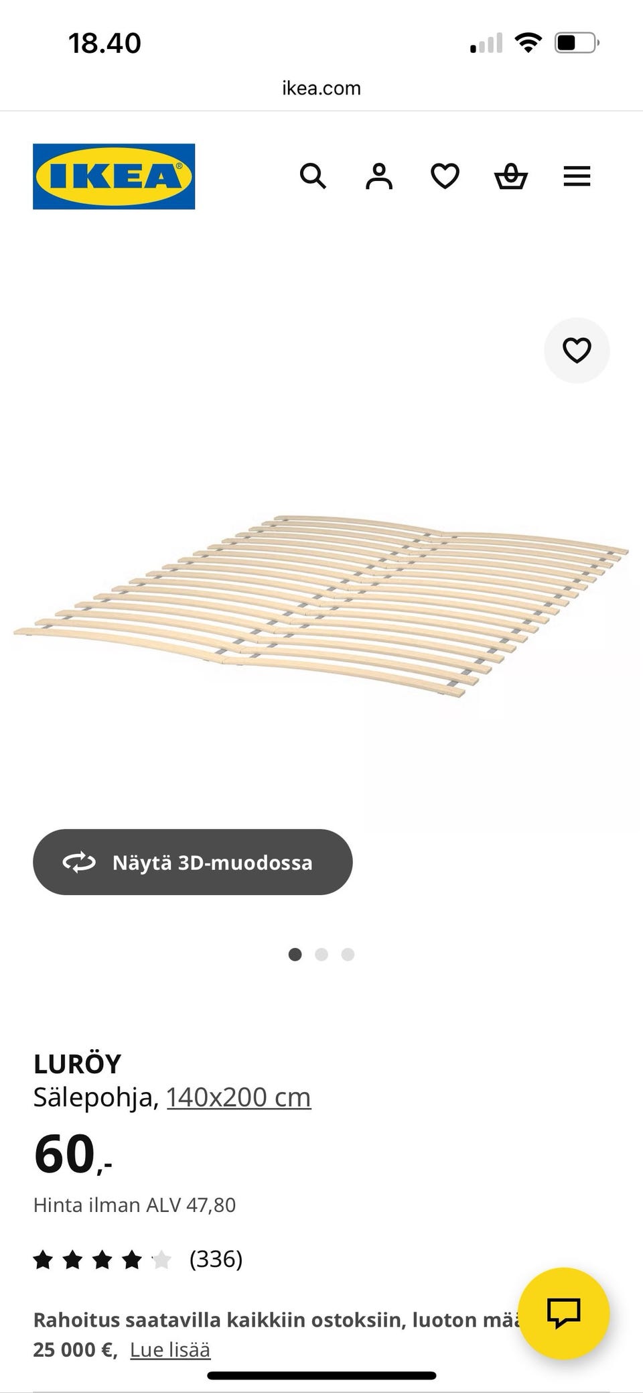The image size is (643, 1393).
Task: Open the shopping basket icon
Action: (x=511, y=176)
